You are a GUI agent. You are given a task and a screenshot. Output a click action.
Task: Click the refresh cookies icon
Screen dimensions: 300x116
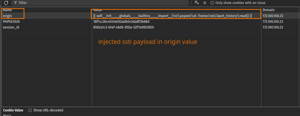point(6,3)
